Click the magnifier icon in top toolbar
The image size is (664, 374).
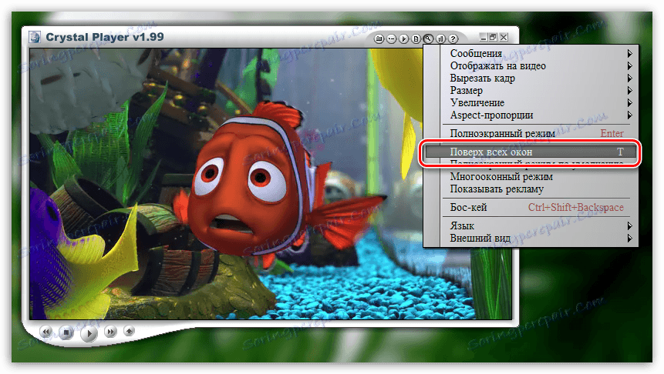tap(428, 39)
